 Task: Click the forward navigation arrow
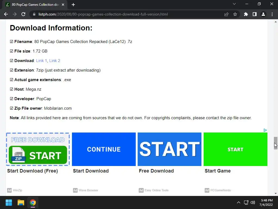(15, 14)
